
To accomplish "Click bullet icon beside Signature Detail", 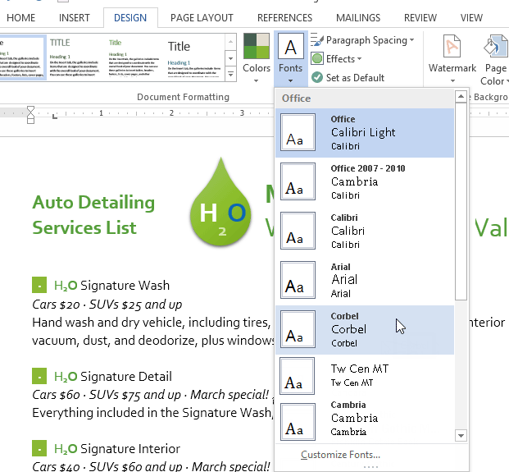I will point(39,376).
